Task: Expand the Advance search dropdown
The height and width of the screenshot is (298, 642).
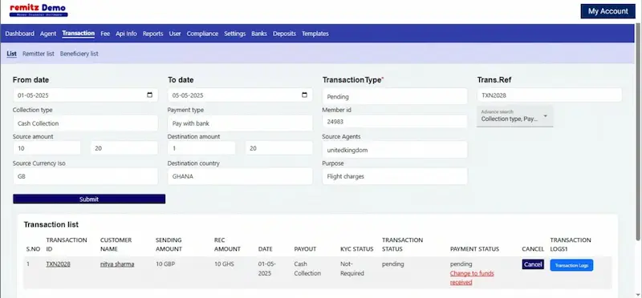Action: 514,116
